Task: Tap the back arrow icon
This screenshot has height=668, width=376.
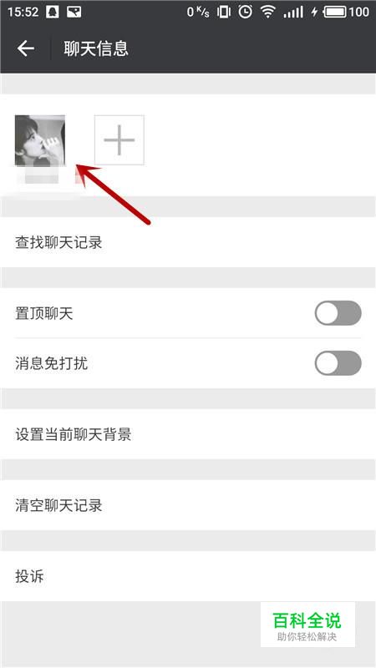Action: coord(26,48)
